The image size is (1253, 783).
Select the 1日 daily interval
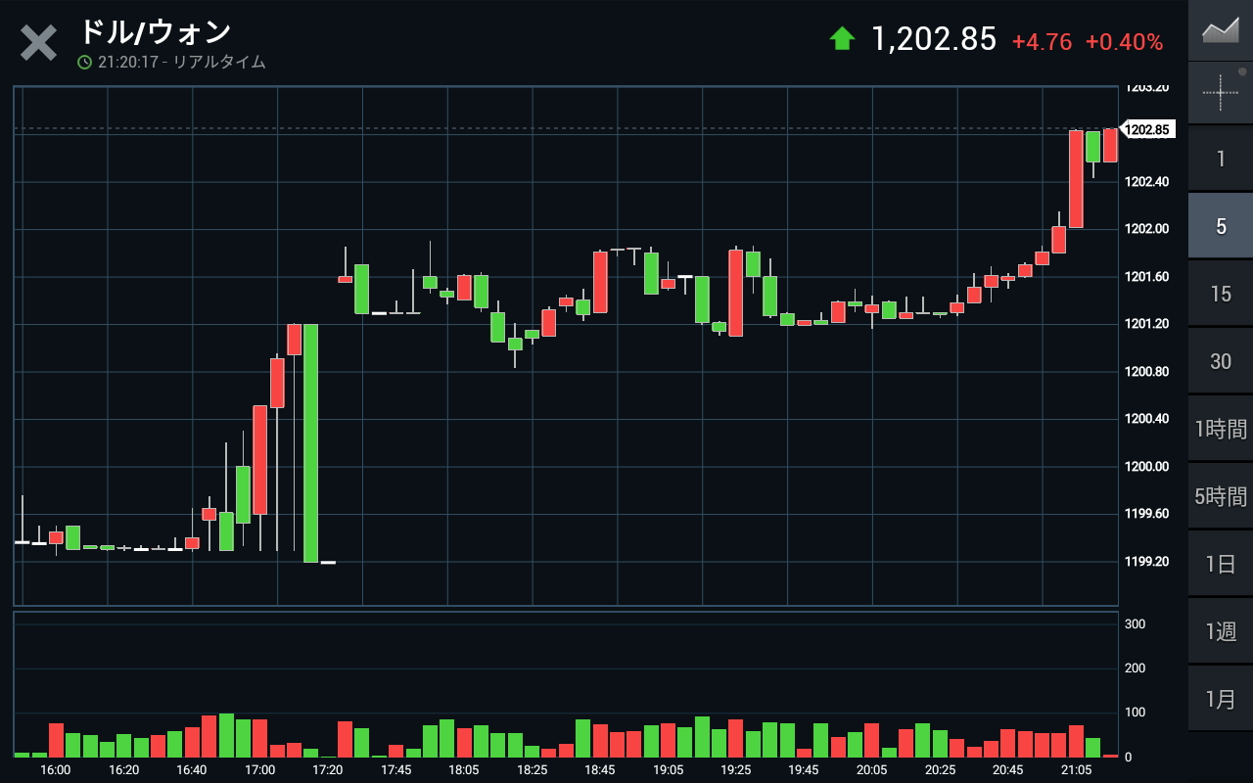coord(1220,564)
